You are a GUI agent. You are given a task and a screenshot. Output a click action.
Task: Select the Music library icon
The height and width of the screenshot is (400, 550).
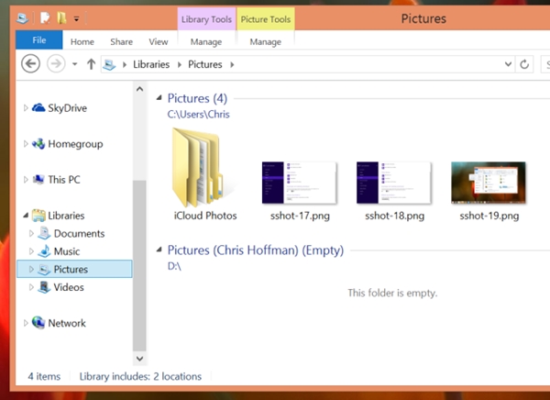(x=45, y=251)
